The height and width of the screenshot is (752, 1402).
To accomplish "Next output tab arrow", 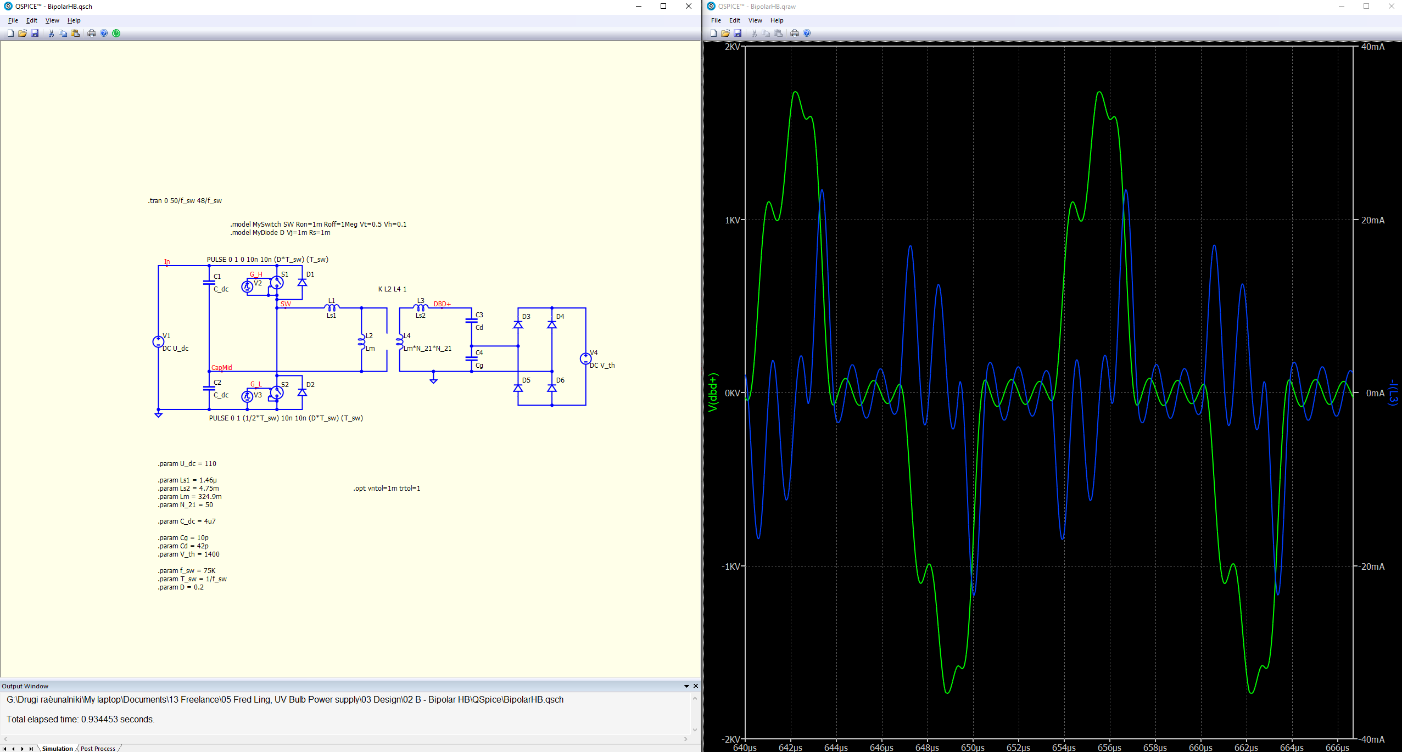I will pyautogui.click(x=22, y=749).
